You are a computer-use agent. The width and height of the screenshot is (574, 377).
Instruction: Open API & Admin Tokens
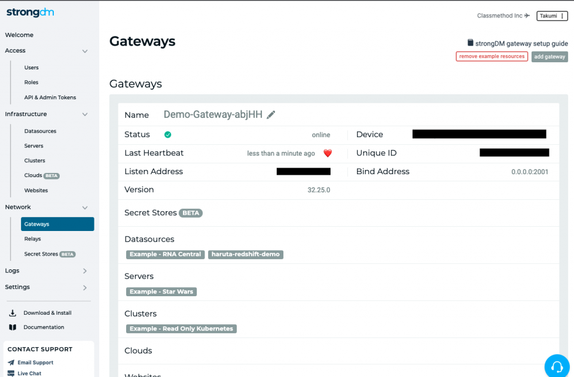coord(50,98)
